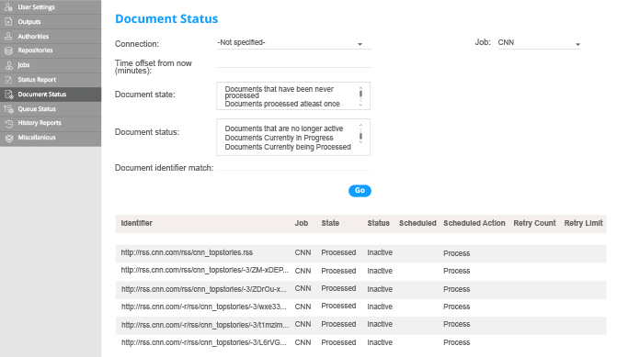Sort by the Retry Count column header
Screen dimensions: 617x357
click(534, 223)
